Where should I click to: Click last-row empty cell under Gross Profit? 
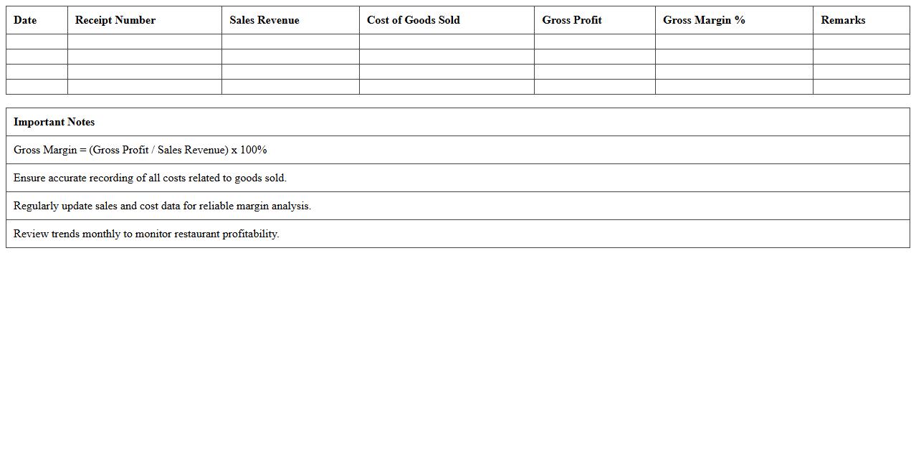[x=594, y=87]
